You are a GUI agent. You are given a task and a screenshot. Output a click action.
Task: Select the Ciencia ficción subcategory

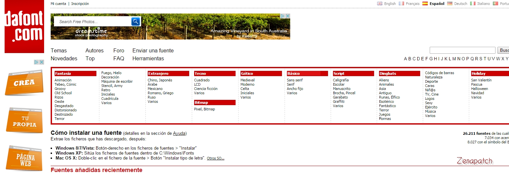point(206,89)
